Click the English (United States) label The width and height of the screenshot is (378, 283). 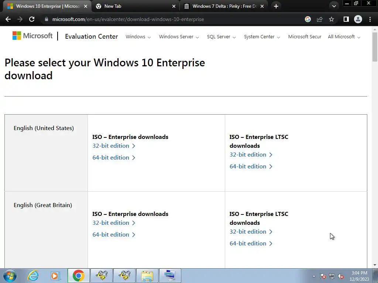pyautogui.click(x=44, y=128)
